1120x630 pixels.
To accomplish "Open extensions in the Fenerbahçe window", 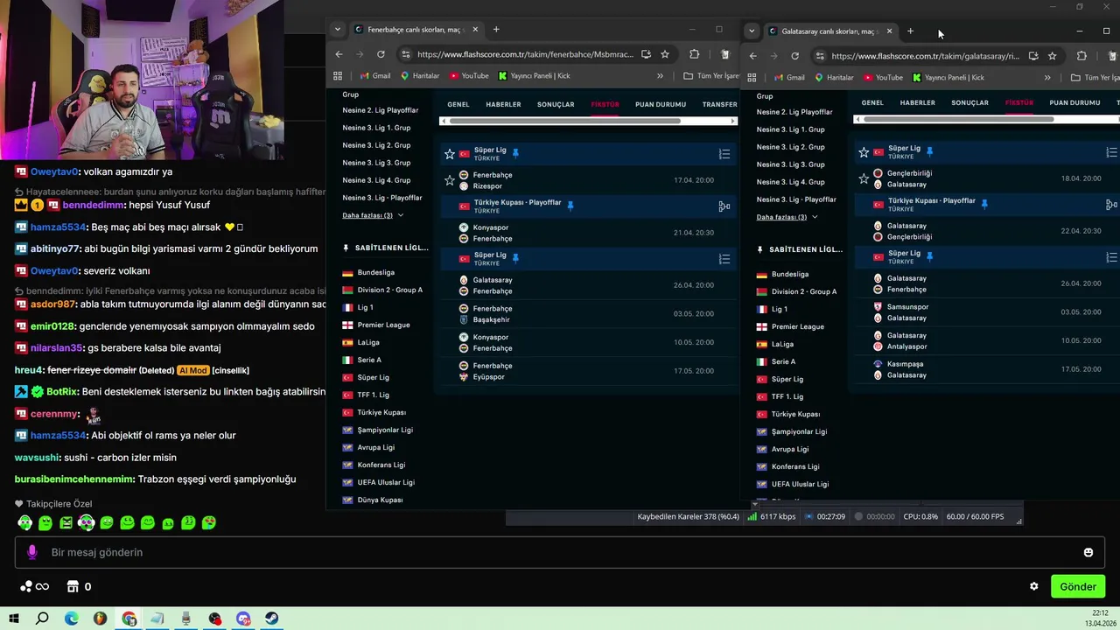I will tap(694, 54).
